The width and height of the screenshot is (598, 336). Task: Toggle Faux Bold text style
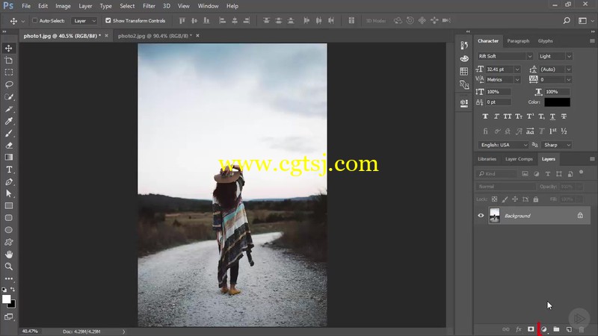coord(485,116)
